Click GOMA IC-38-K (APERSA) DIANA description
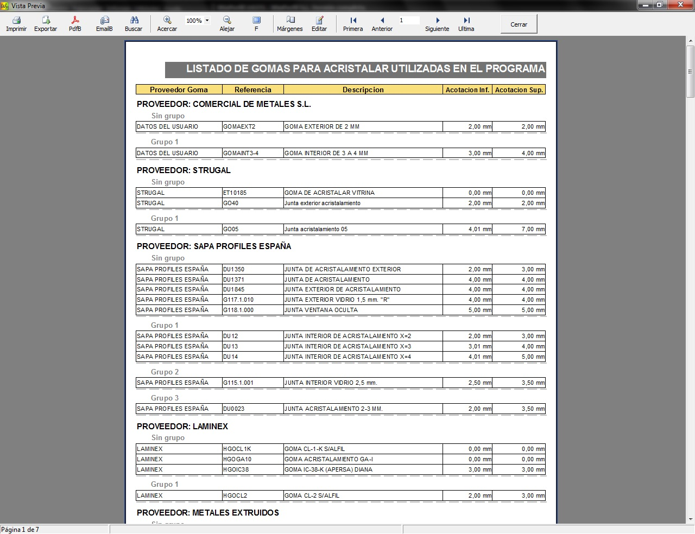Image resolution: width=695 pixels, height=534 pixels. pos(328,469)
